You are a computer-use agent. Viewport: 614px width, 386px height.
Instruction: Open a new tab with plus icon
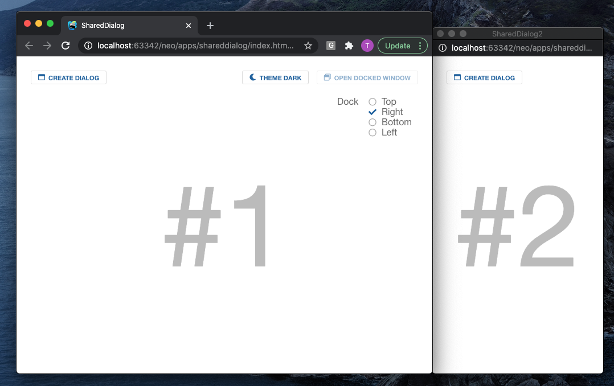click(210, 26)
